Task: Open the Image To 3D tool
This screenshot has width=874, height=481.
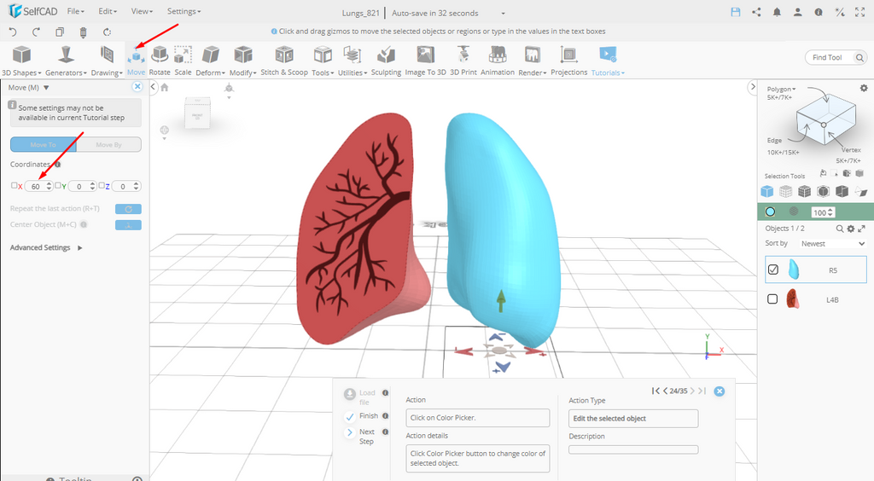Action: (x=425, y=61)
